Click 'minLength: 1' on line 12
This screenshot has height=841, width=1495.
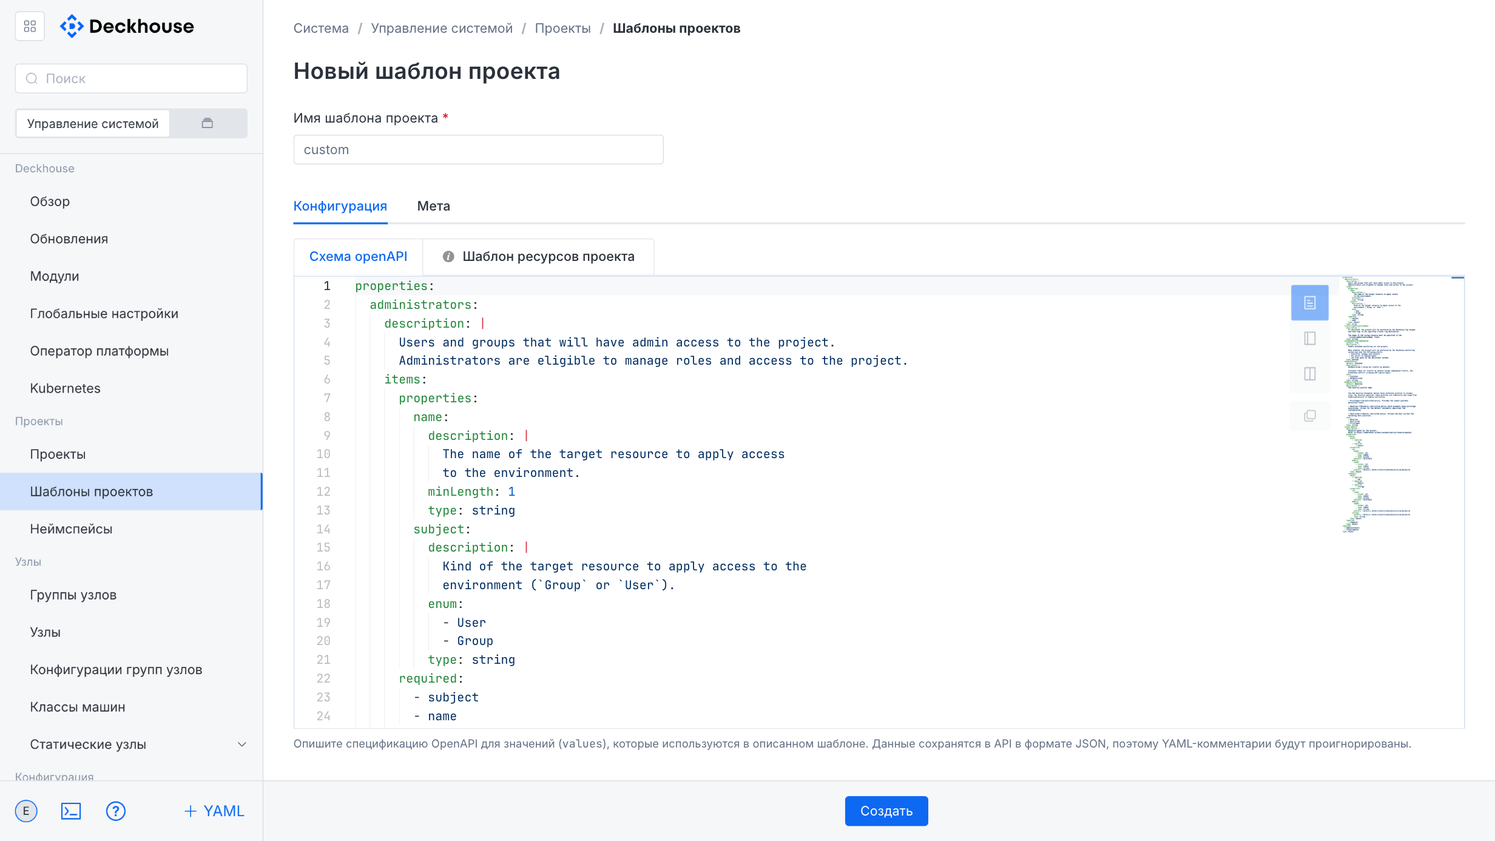471,491
